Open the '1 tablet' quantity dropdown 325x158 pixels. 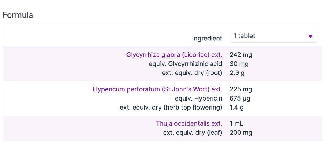click(x=273, y=36)
